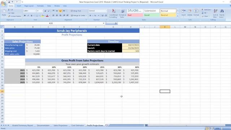The image size is (231, 130).
Task: Select column K header
Action: tap(165, 27)
